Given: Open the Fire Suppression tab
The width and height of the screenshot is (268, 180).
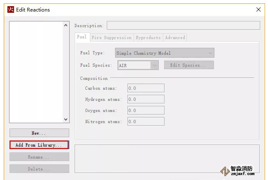Looking at the screenshot, I should coord(111,37).
